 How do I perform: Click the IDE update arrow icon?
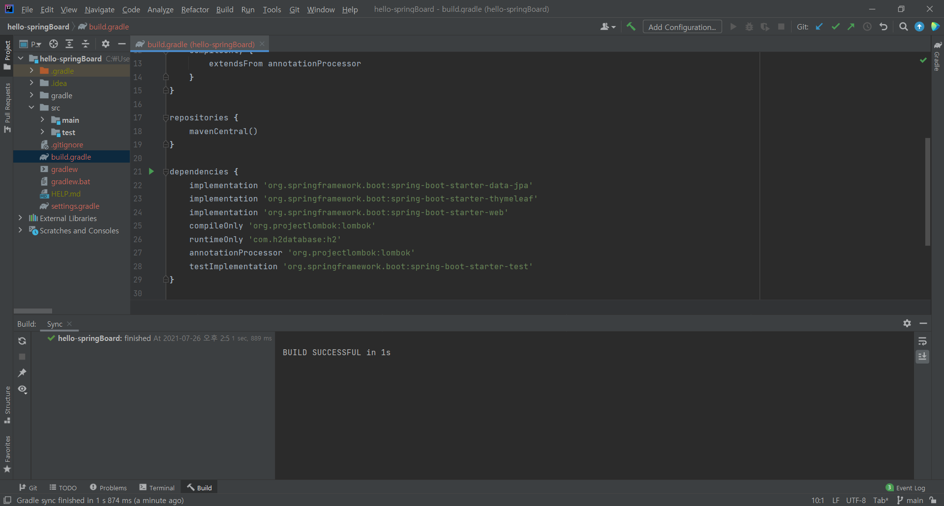919,27
